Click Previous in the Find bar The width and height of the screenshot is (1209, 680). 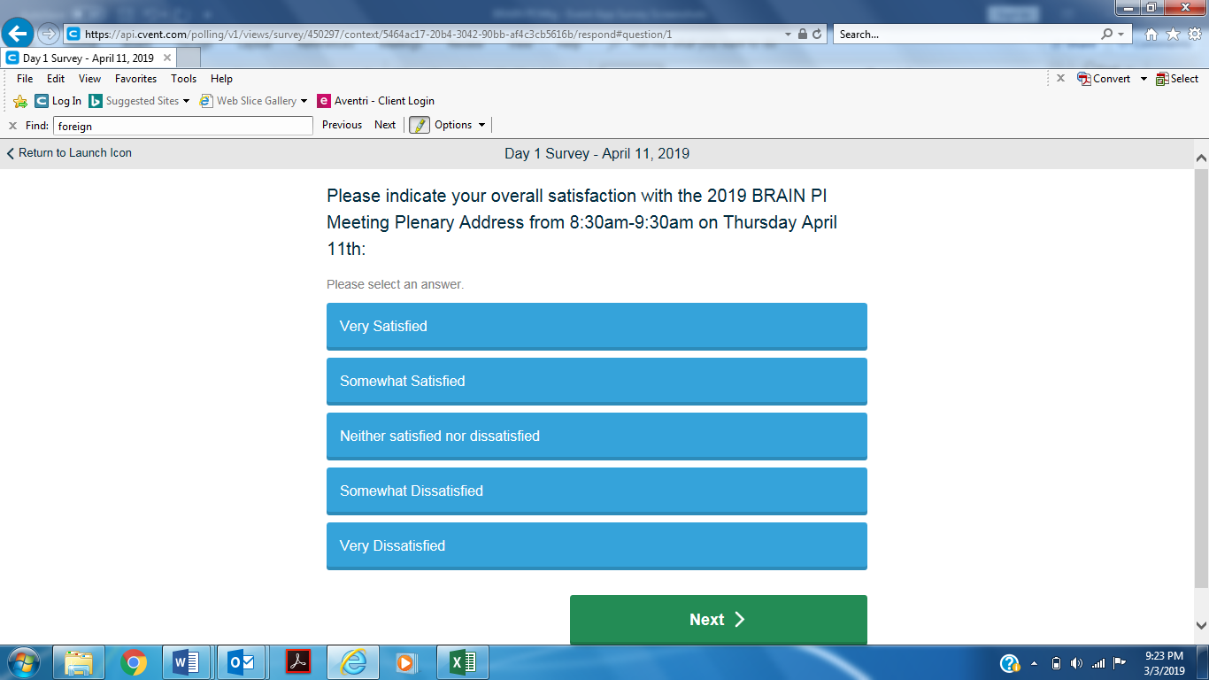tap(342, 125)
